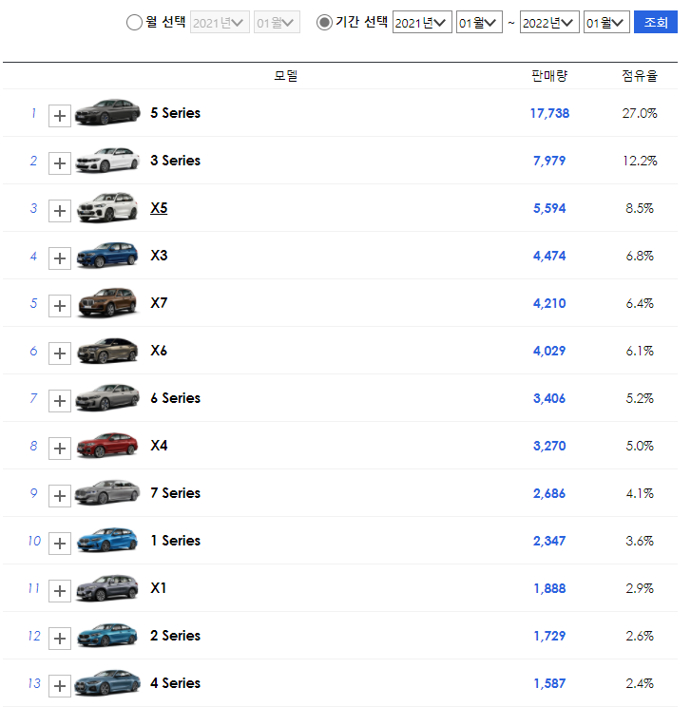The height and width of the screenshot is (707, 691).
Task: Click the 6 Series car thumbnail
Action: tap(107, 397)
